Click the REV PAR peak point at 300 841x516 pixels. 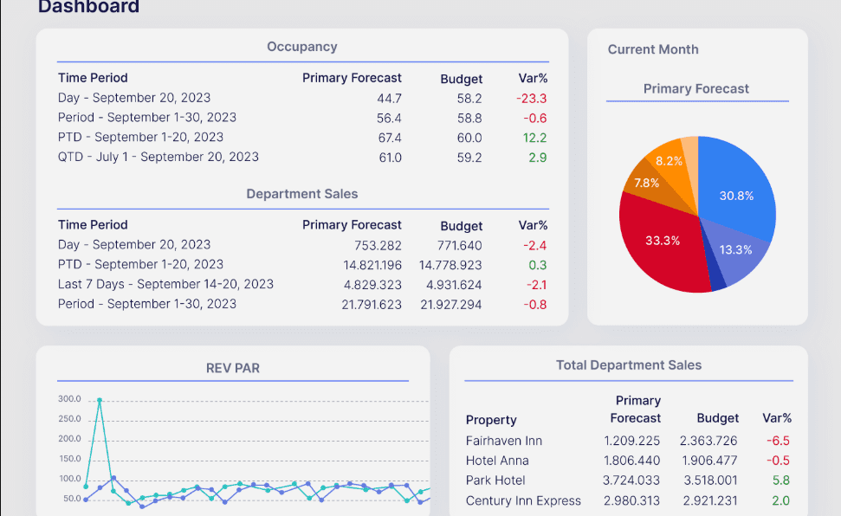pyautogui.click(x=100, y=400)
